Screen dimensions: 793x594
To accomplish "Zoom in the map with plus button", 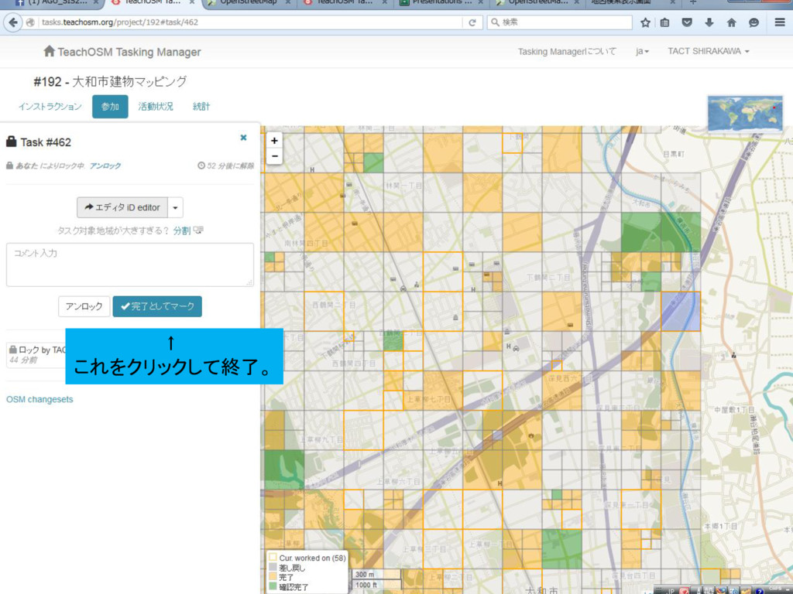I will [274, 141].
